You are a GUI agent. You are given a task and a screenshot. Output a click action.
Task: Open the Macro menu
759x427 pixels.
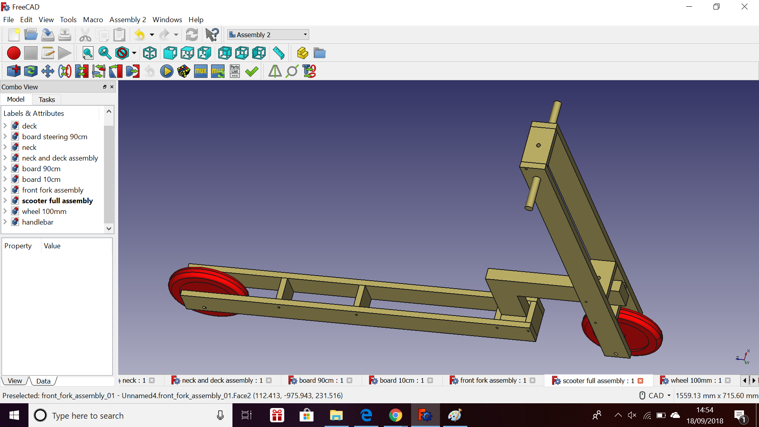click(x=93, y=19)
